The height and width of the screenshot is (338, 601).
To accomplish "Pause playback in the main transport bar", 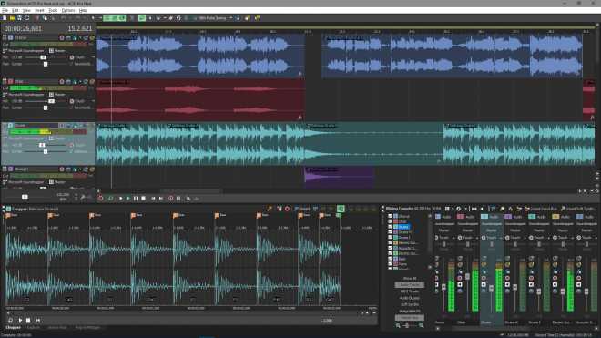I will (x=136, y=199).
